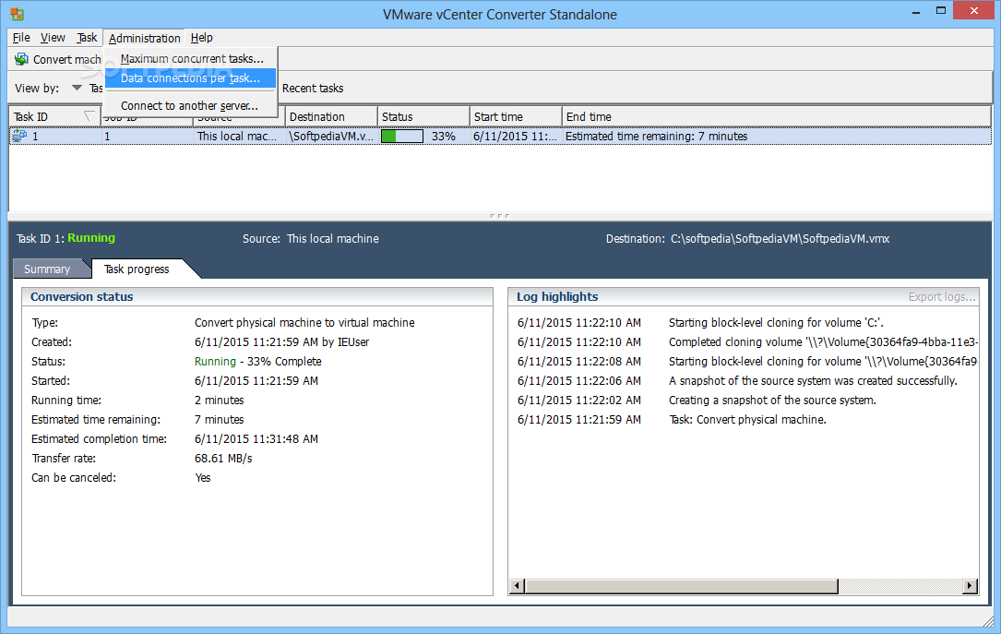Open the Task menu
The image size is (1001, 634).
(87, 38)
